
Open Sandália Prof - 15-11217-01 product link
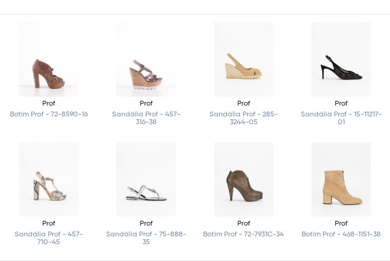pyautogui.click(x=341, y=118)
